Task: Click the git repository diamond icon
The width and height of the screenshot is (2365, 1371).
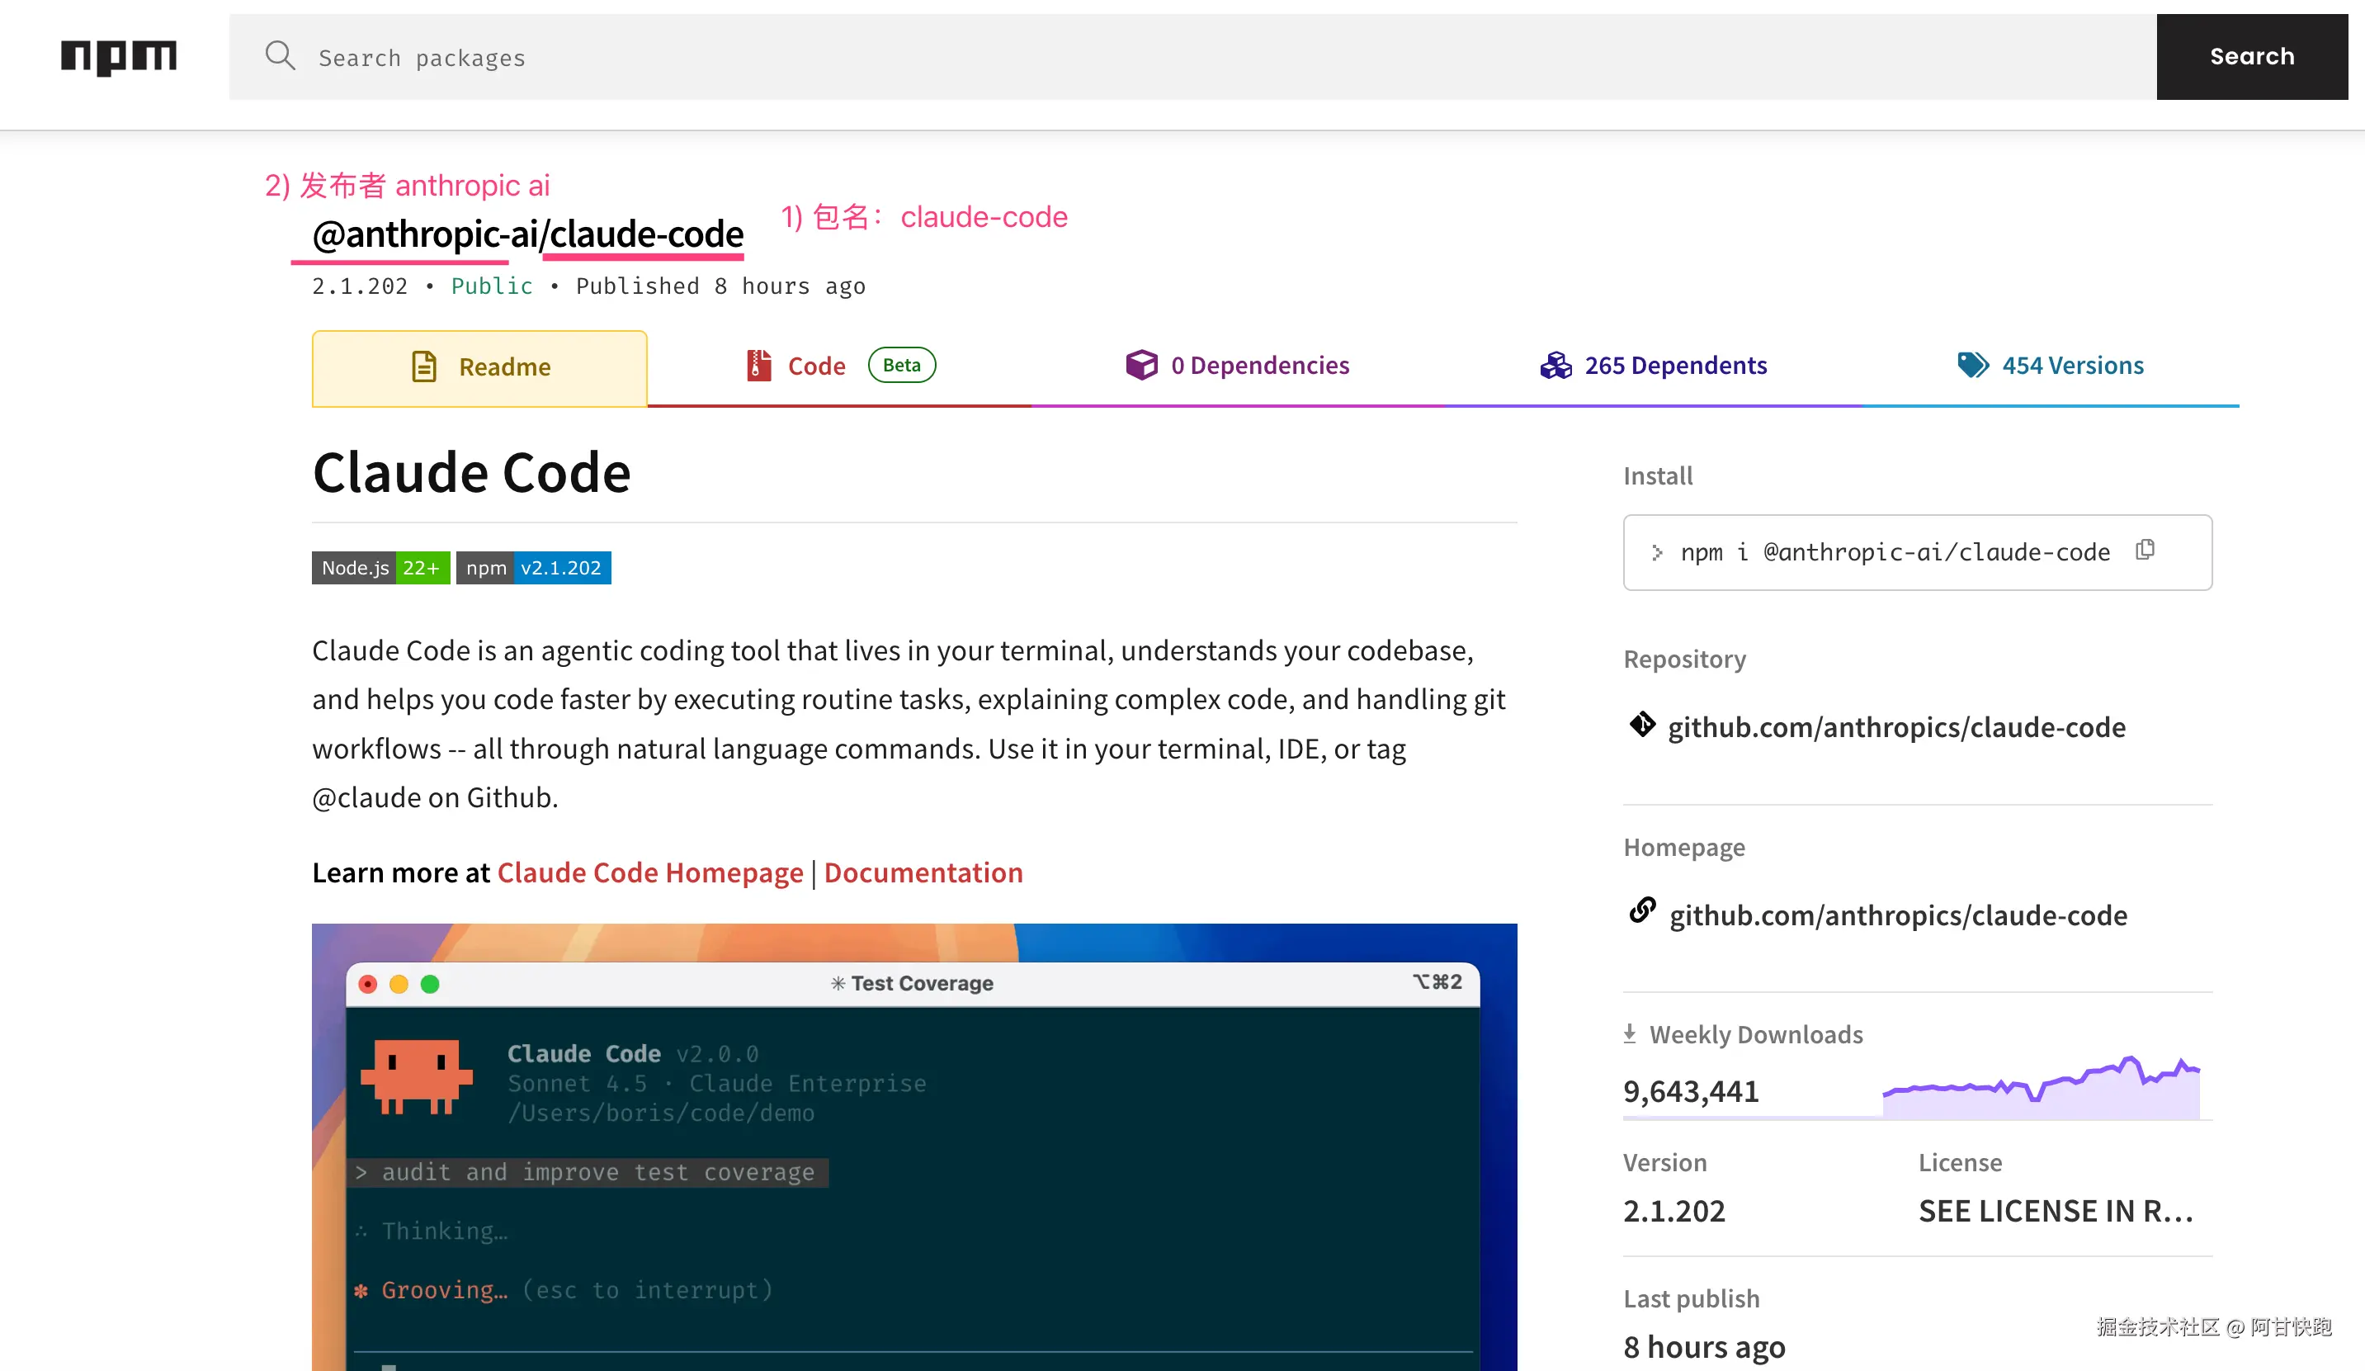Action: pos(1642,725)
